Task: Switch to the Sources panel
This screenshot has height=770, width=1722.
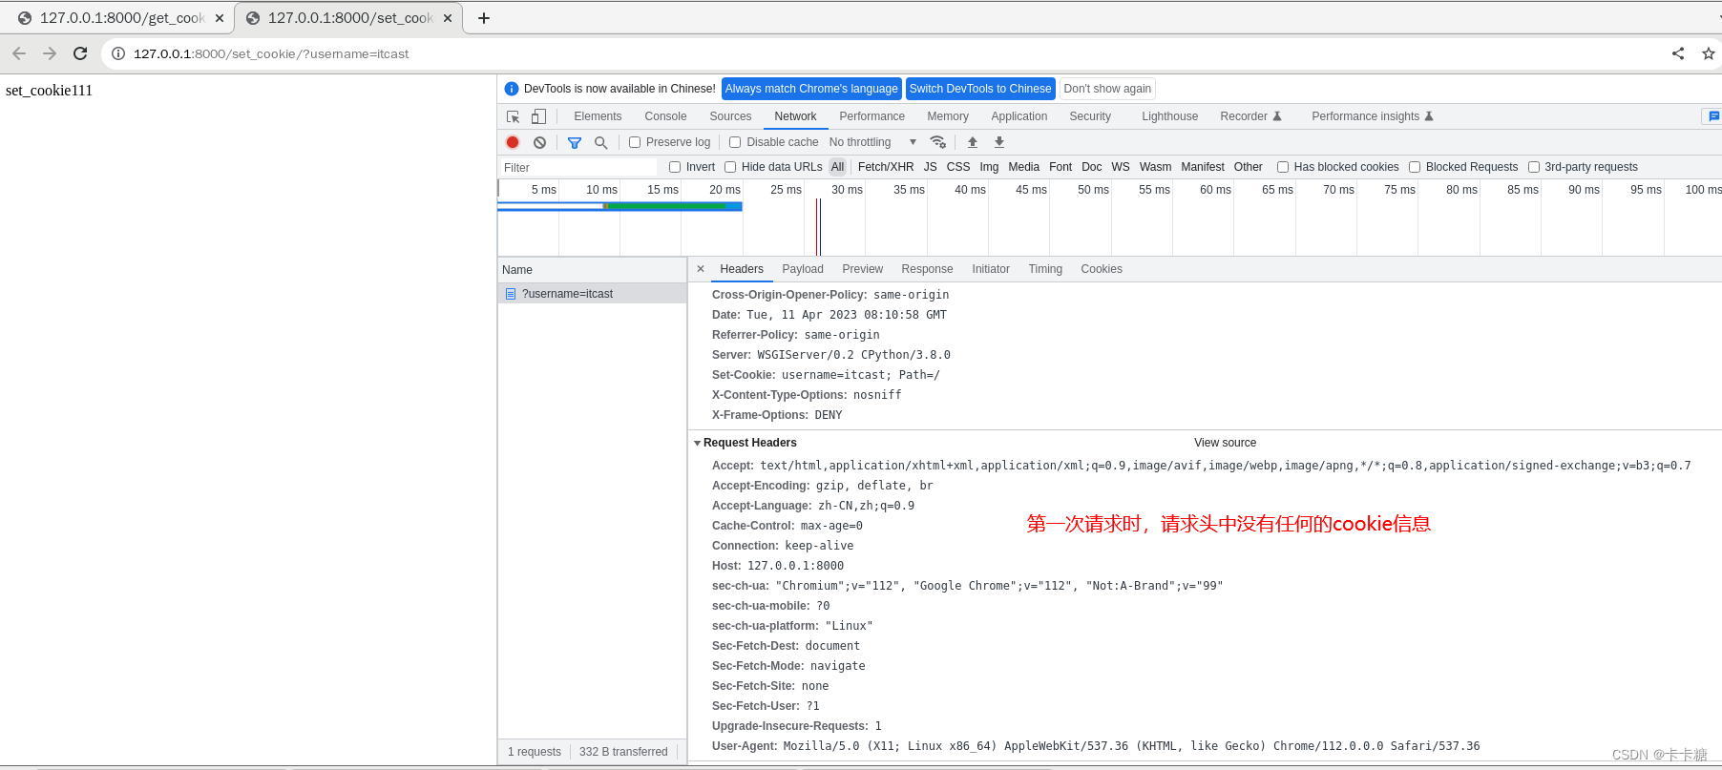Action: coord(730,116)
